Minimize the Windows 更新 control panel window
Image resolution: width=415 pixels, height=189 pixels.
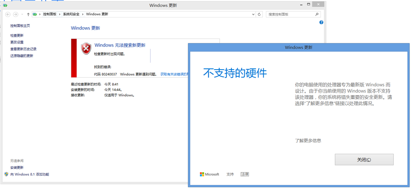point(302,5)
